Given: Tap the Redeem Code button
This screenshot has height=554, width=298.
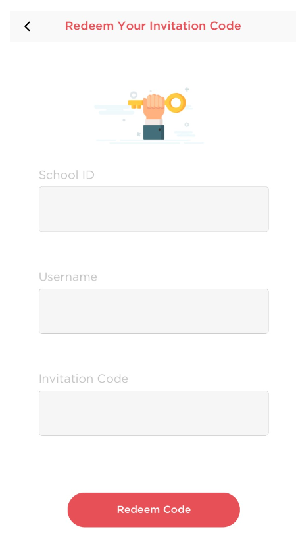Looking at the screenshot, I should point(154,510).
